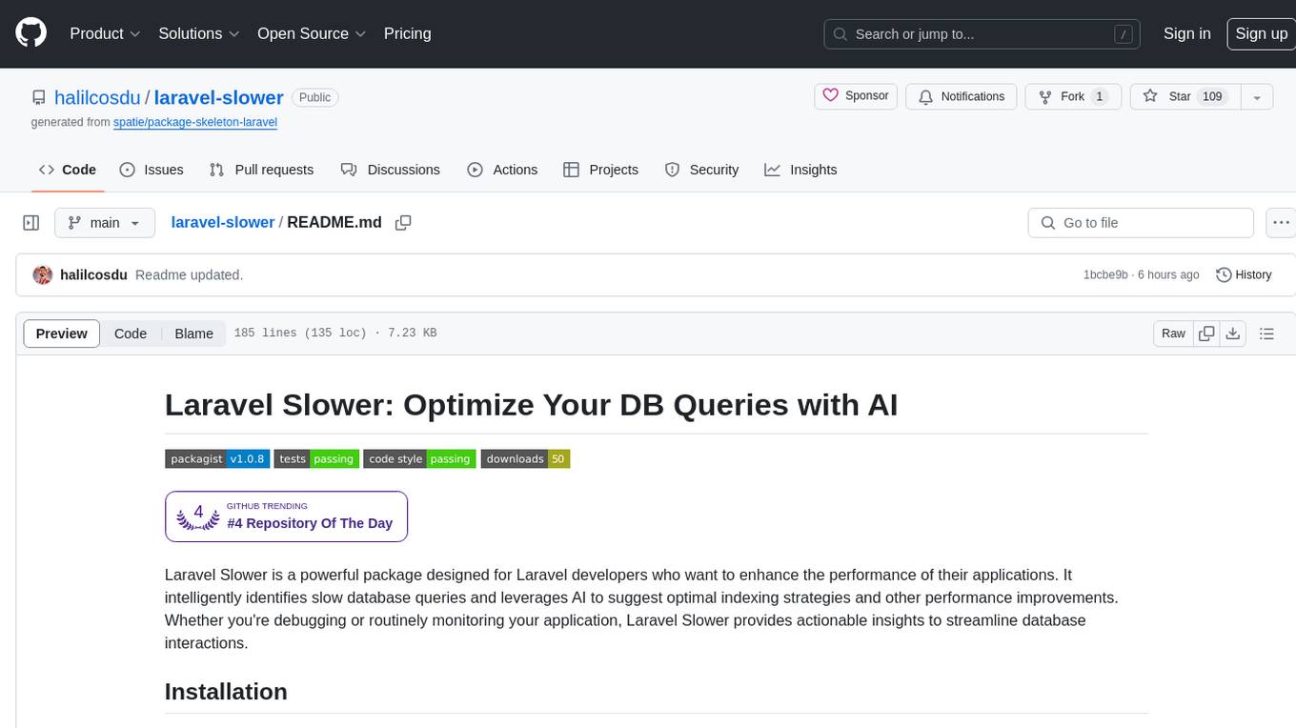Open the halilcosdu user profile link

point(97,97)
